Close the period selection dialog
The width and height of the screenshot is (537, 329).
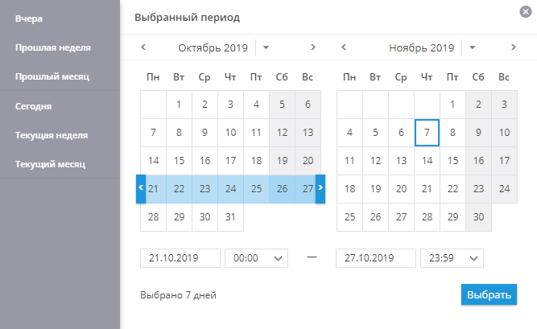click(x=526, y=11)
